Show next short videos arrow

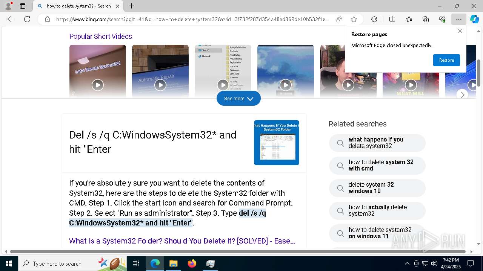(462, 95)
